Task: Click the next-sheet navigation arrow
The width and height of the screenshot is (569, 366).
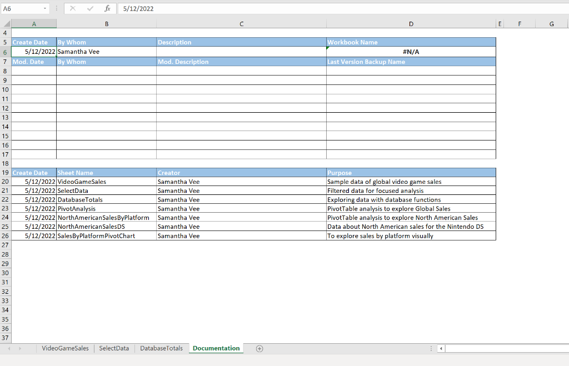Action: pos(21,348)
